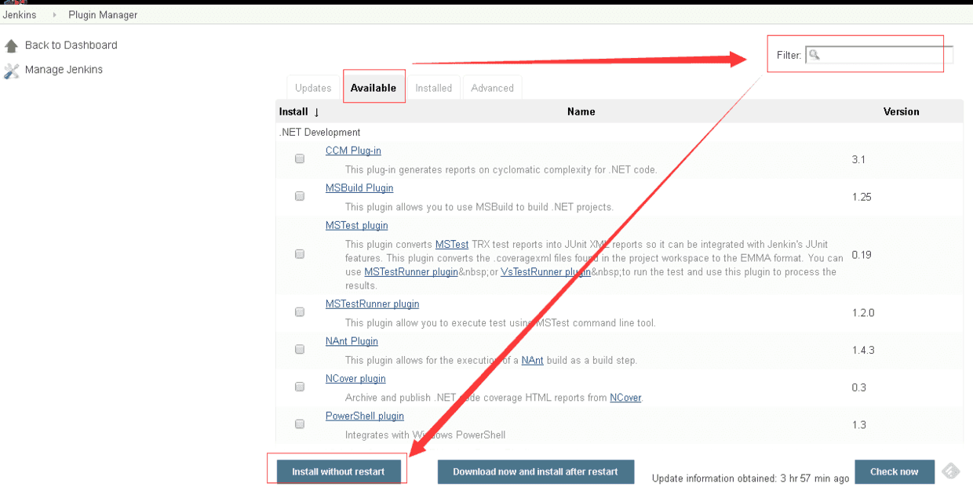Image resolution: width=973 pixels, height=491 pixels.
Task: Click the MSTest link before "TRX test reports"
Action: click(452, 245)
